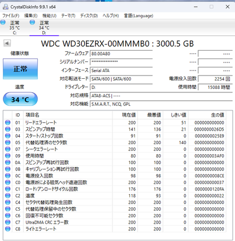Select the リードエラーレート attribute name
Image resolution: width=235 pixels, height=241 pixels.
coord(41,123)
